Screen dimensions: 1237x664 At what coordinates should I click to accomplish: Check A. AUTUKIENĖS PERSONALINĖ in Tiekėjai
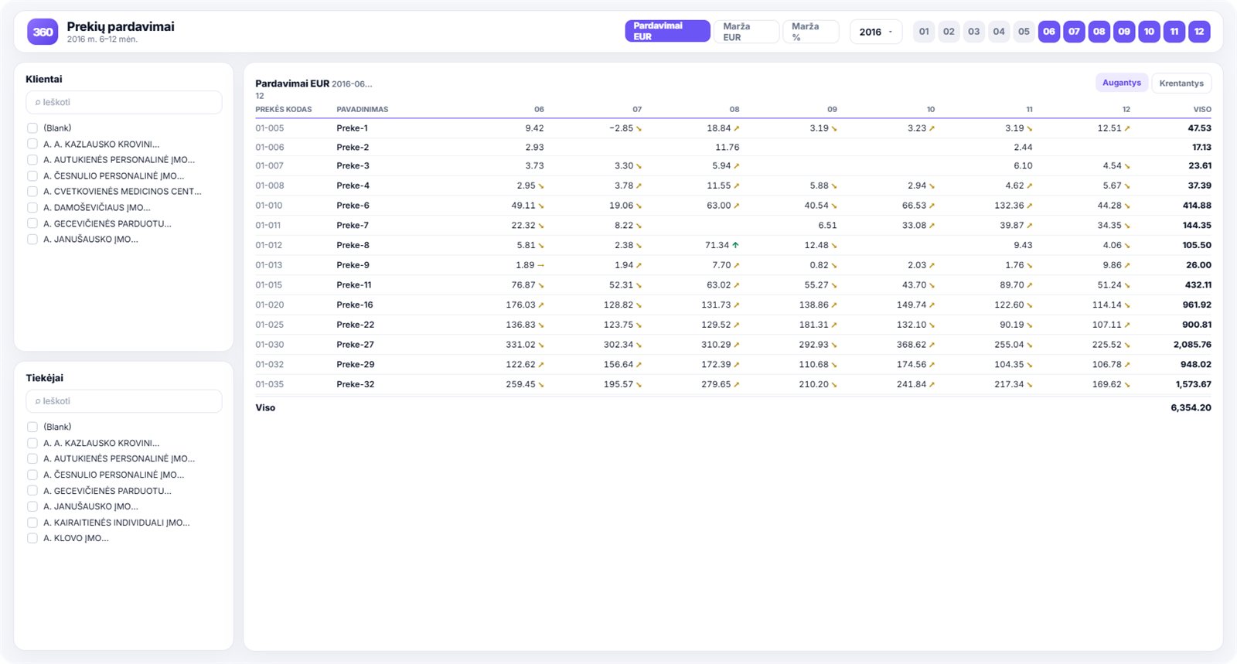tap(32, 458)
